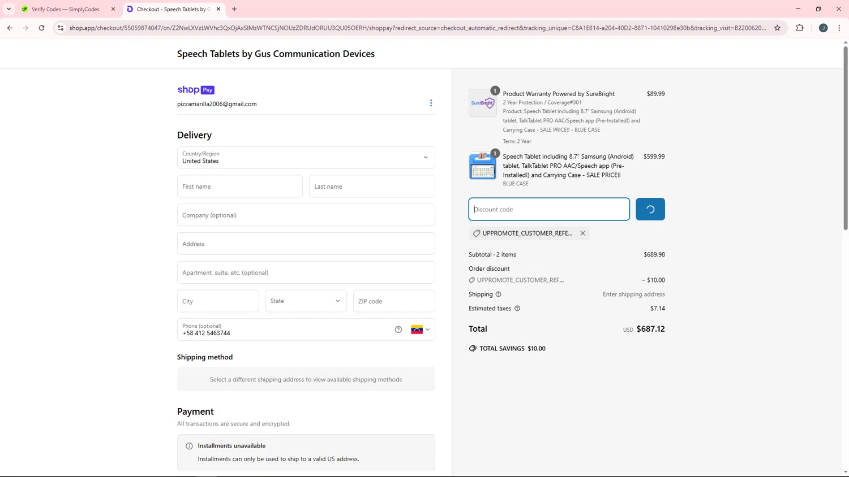This screenshot has height=477, width=849.
Task: Click the Last name field
Action: 372,187
